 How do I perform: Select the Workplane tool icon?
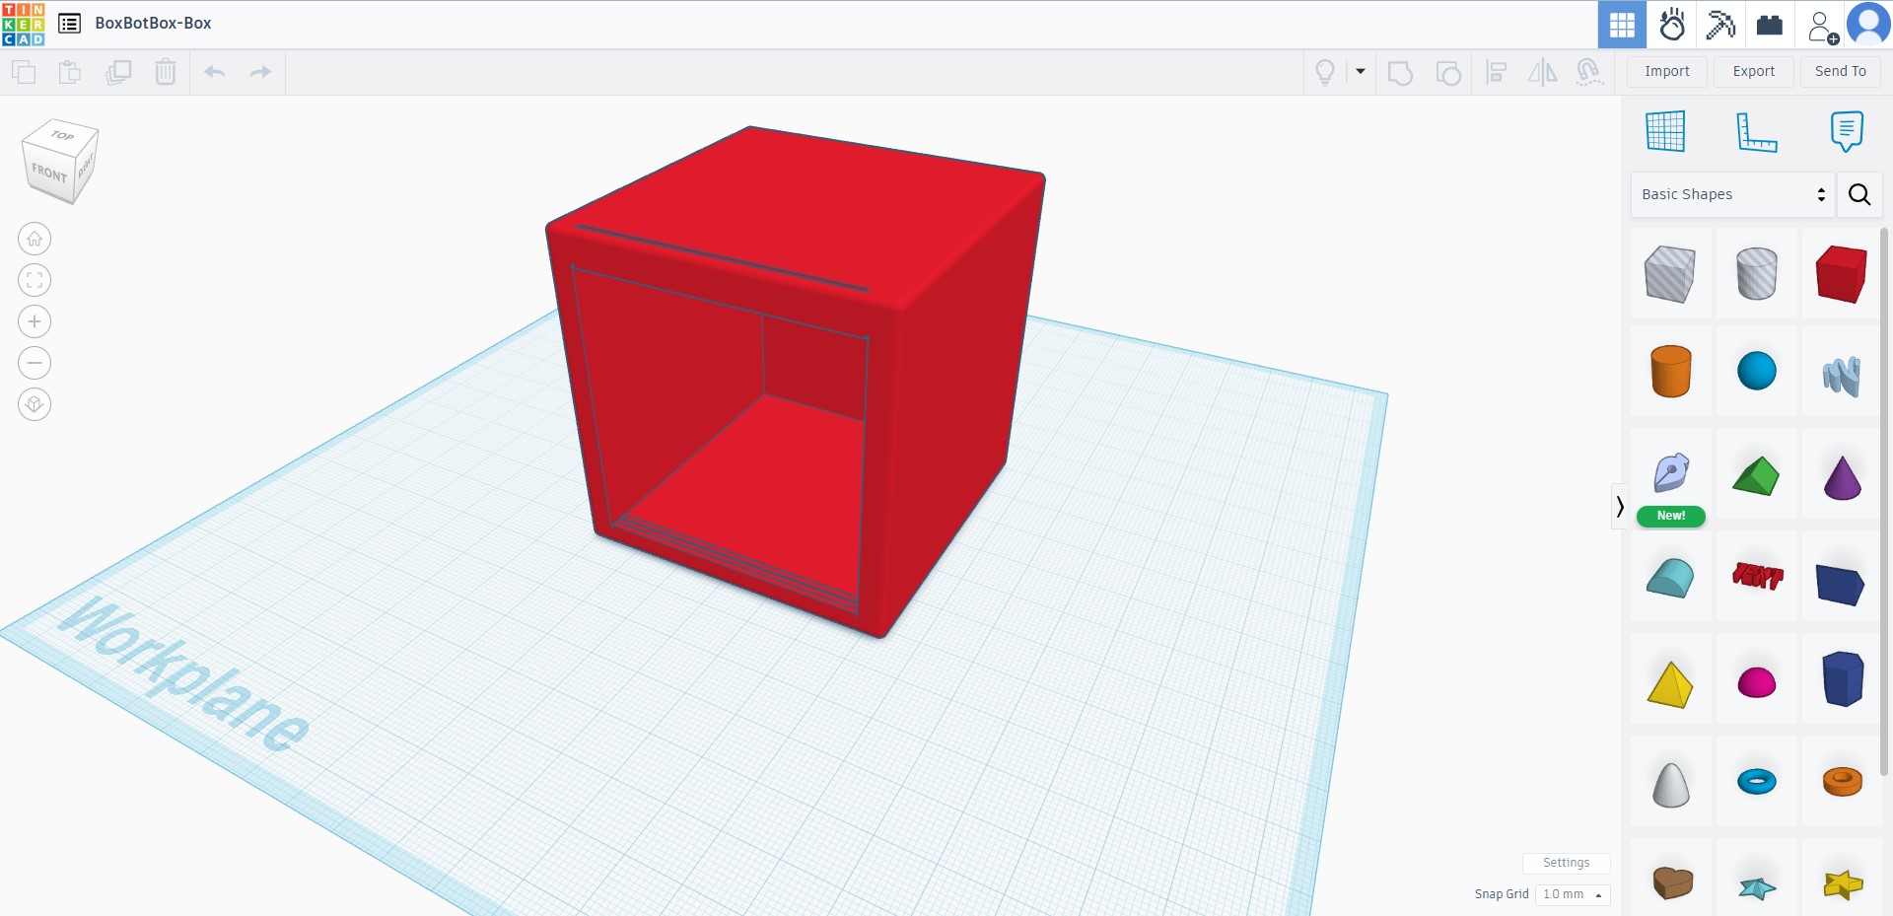point(1665,131)
